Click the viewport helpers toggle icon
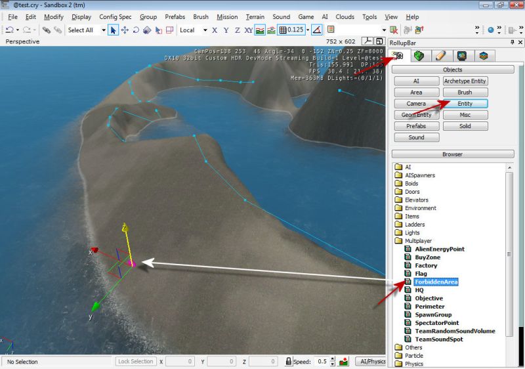This screenshot has height=369, width=525. coord(367,41)
